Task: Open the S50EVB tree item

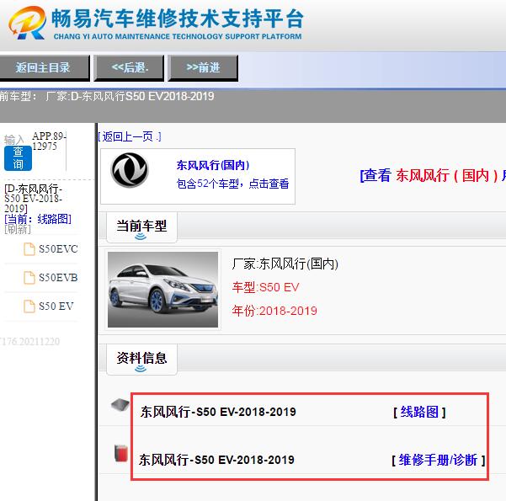Action: tap(58, 277)
